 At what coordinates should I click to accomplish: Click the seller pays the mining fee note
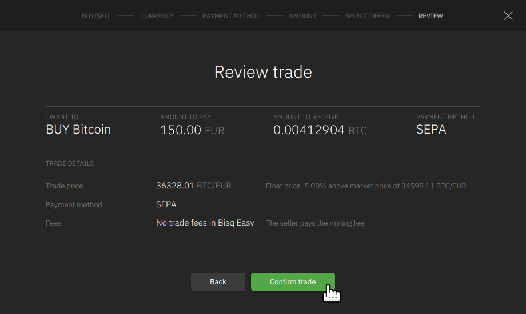(314, 223)
